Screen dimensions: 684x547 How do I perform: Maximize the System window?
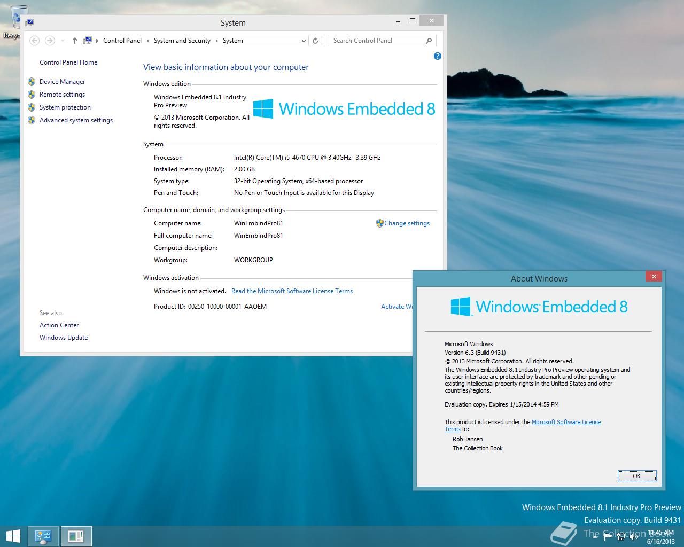coord(413,21)
